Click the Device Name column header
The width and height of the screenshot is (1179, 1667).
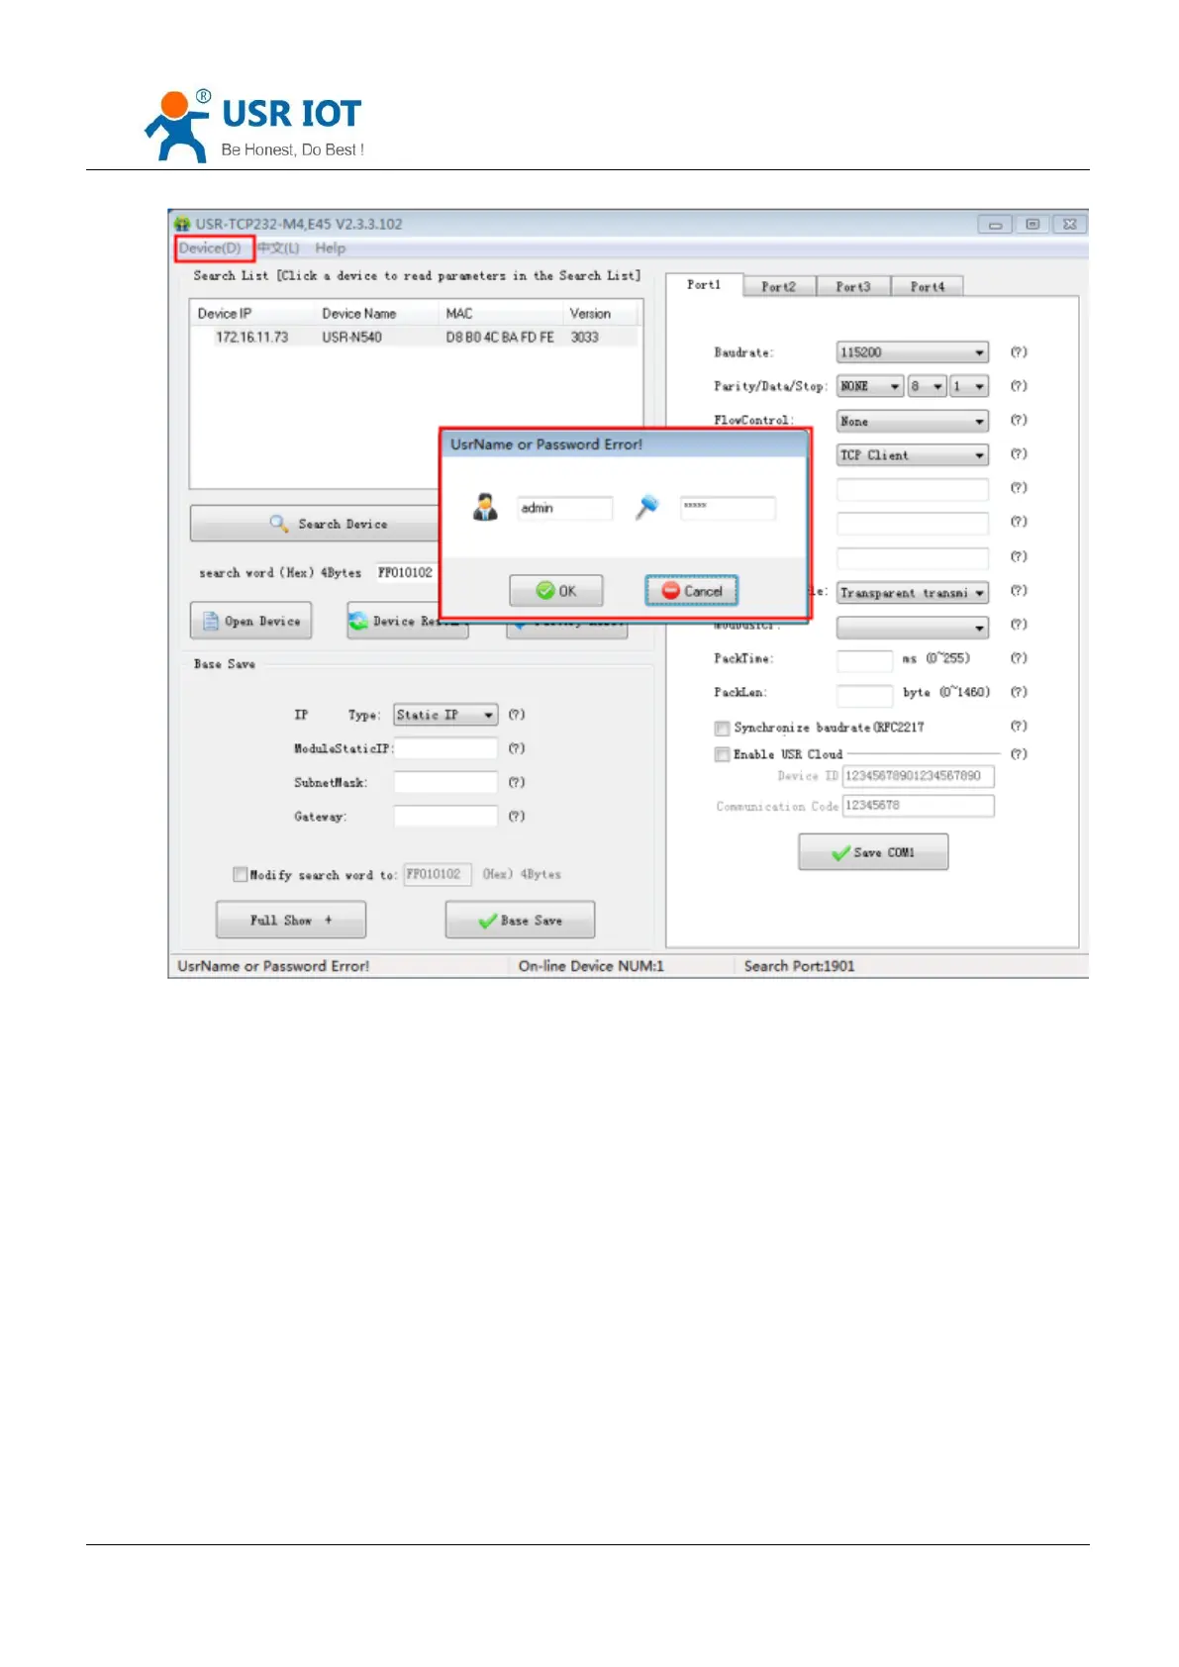(377, 314)
